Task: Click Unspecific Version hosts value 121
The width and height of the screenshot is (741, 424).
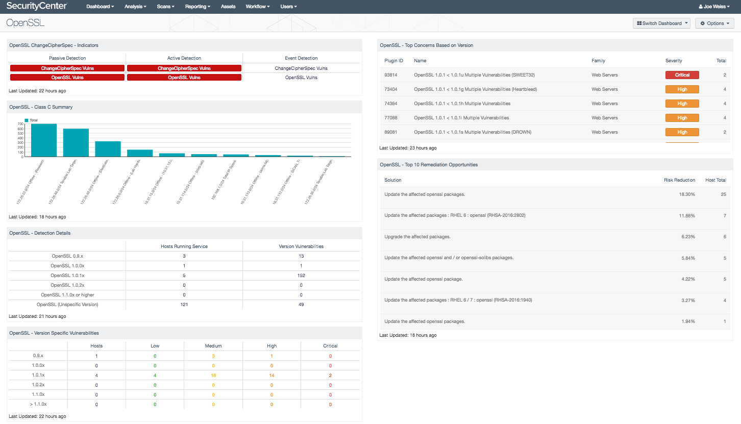Action: (184, 305)
